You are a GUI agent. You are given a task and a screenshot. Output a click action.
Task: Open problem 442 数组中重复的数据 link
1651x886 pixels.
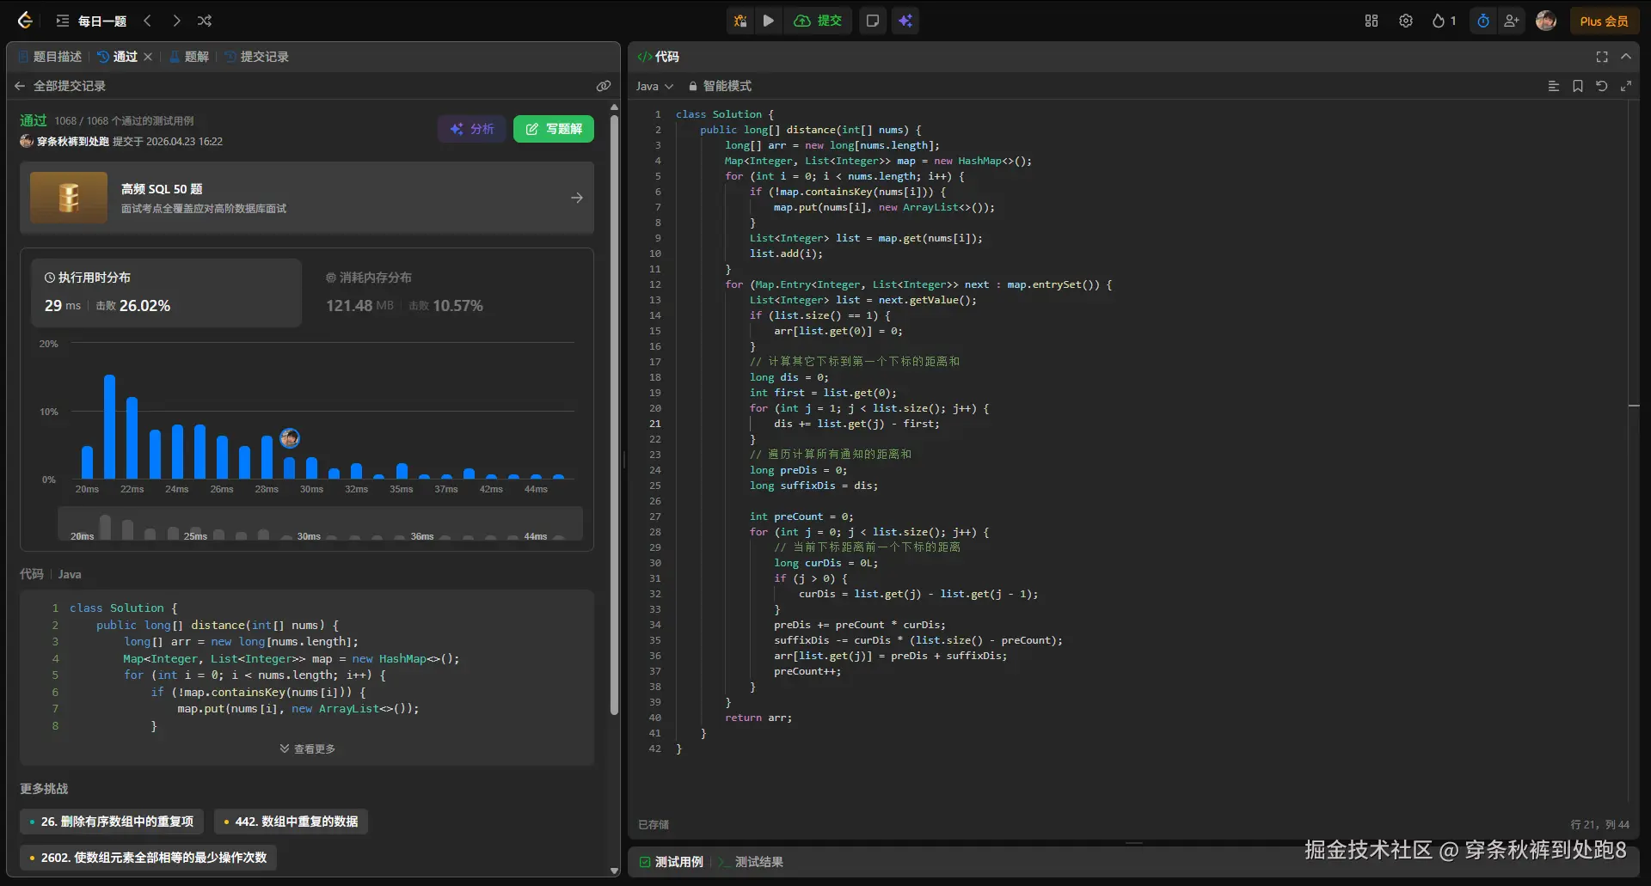[291, 822]
